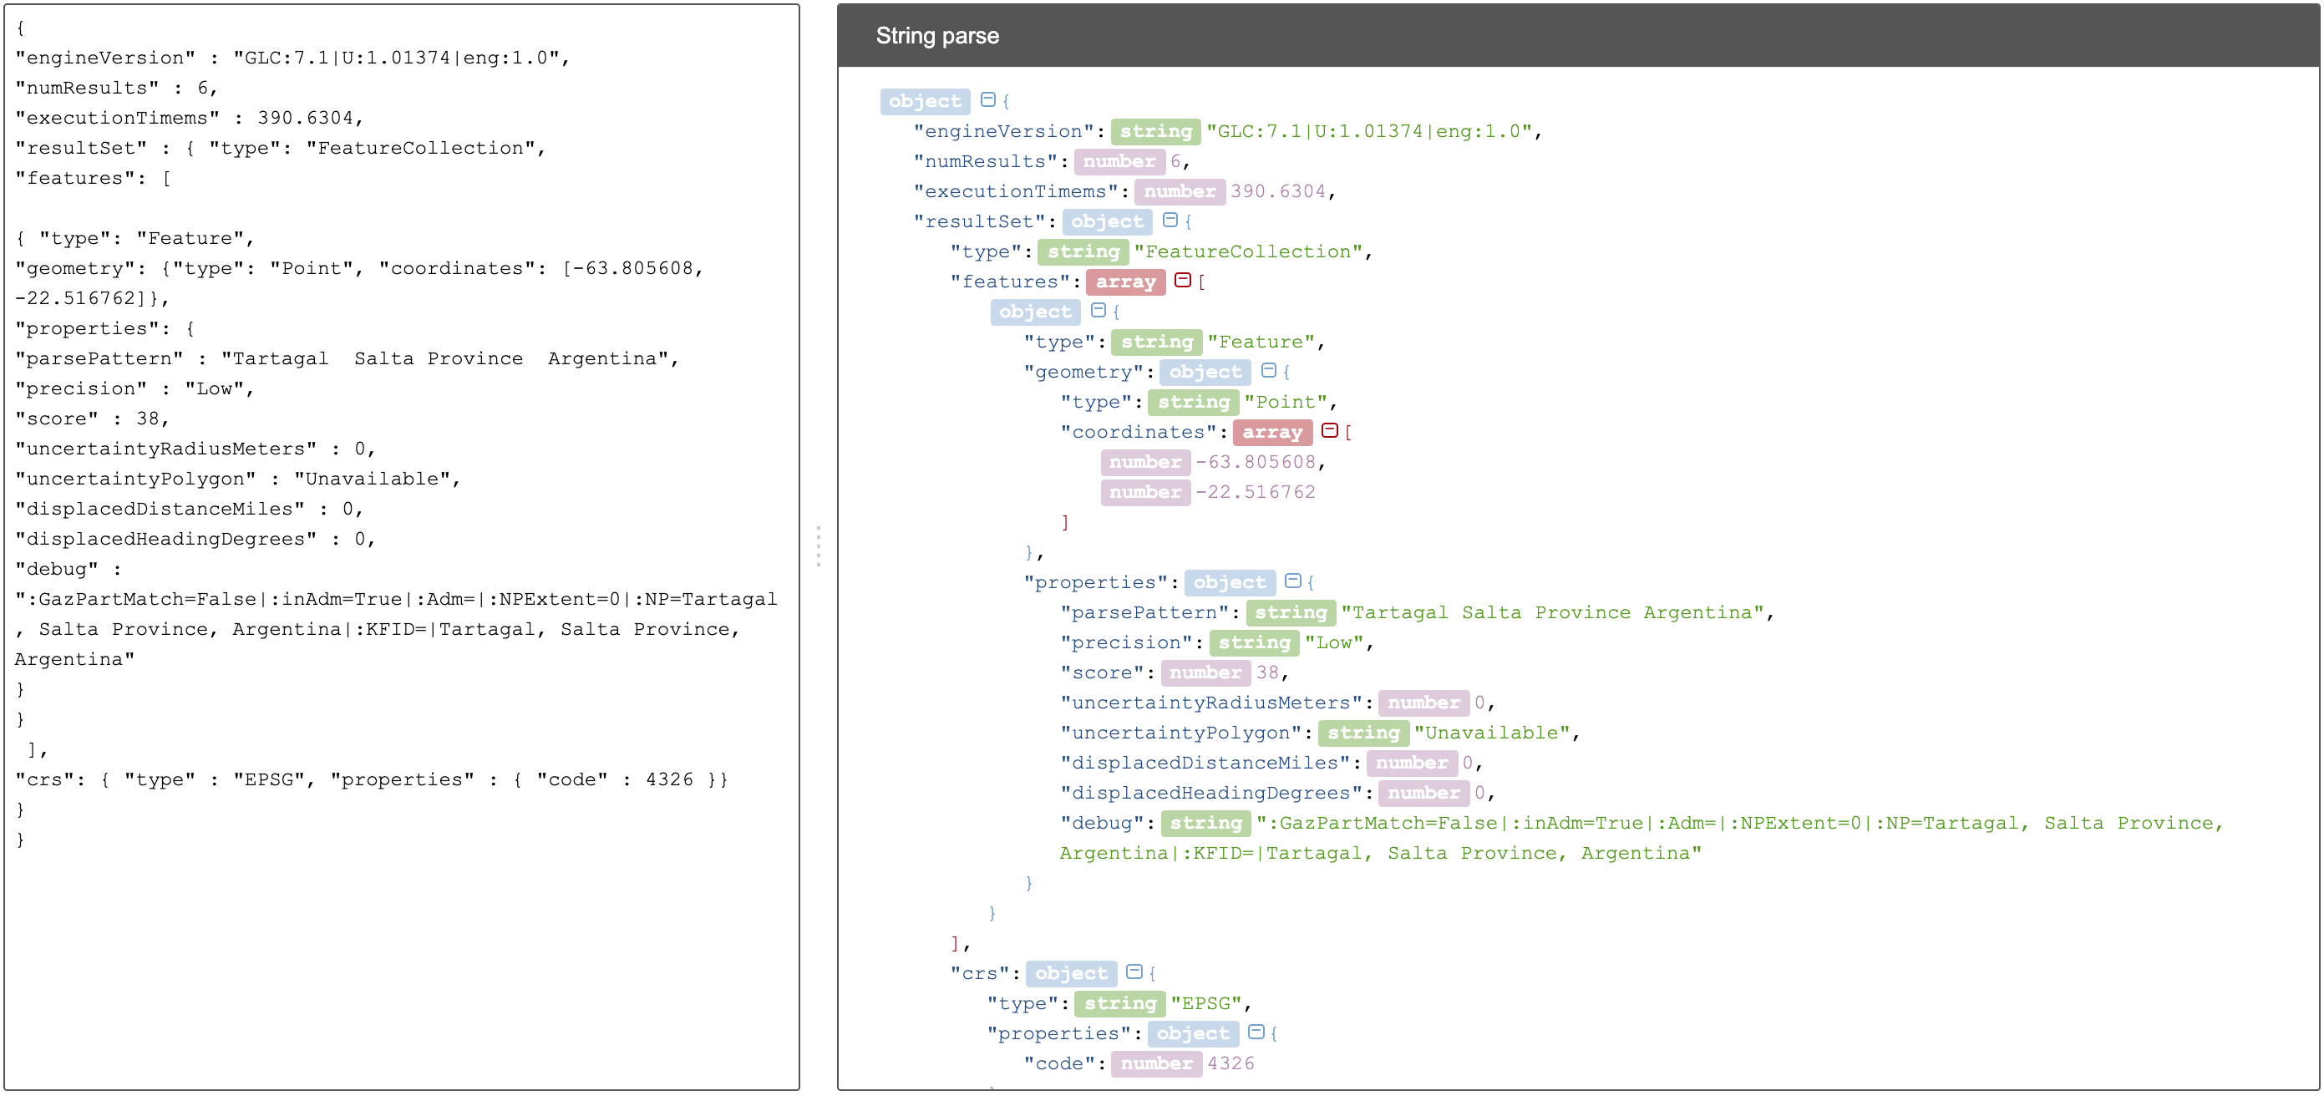
Task: Click the array type badge beside coordinates
Action: pos(1272,432)
